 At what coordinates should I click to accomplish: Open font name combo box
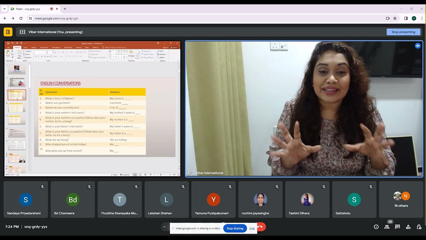coord(41,52)
